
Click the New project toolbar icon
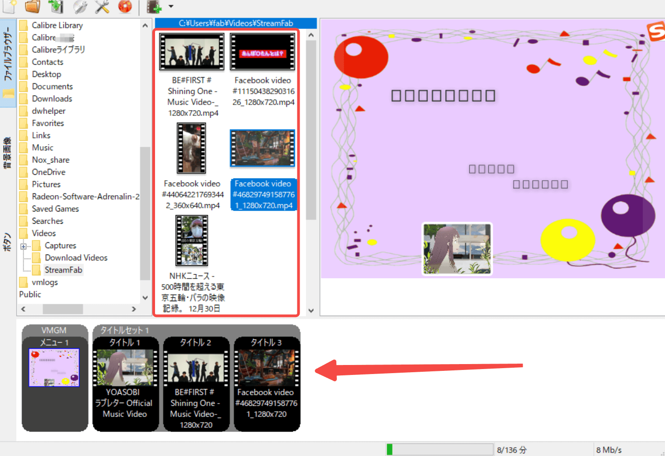tap(9, 6)
